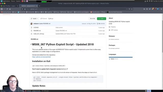This screenshot has height=92, width=163.
Task: Select the GitHub taskbar window button
Action: pyautogui.click(x=33, y=91)
